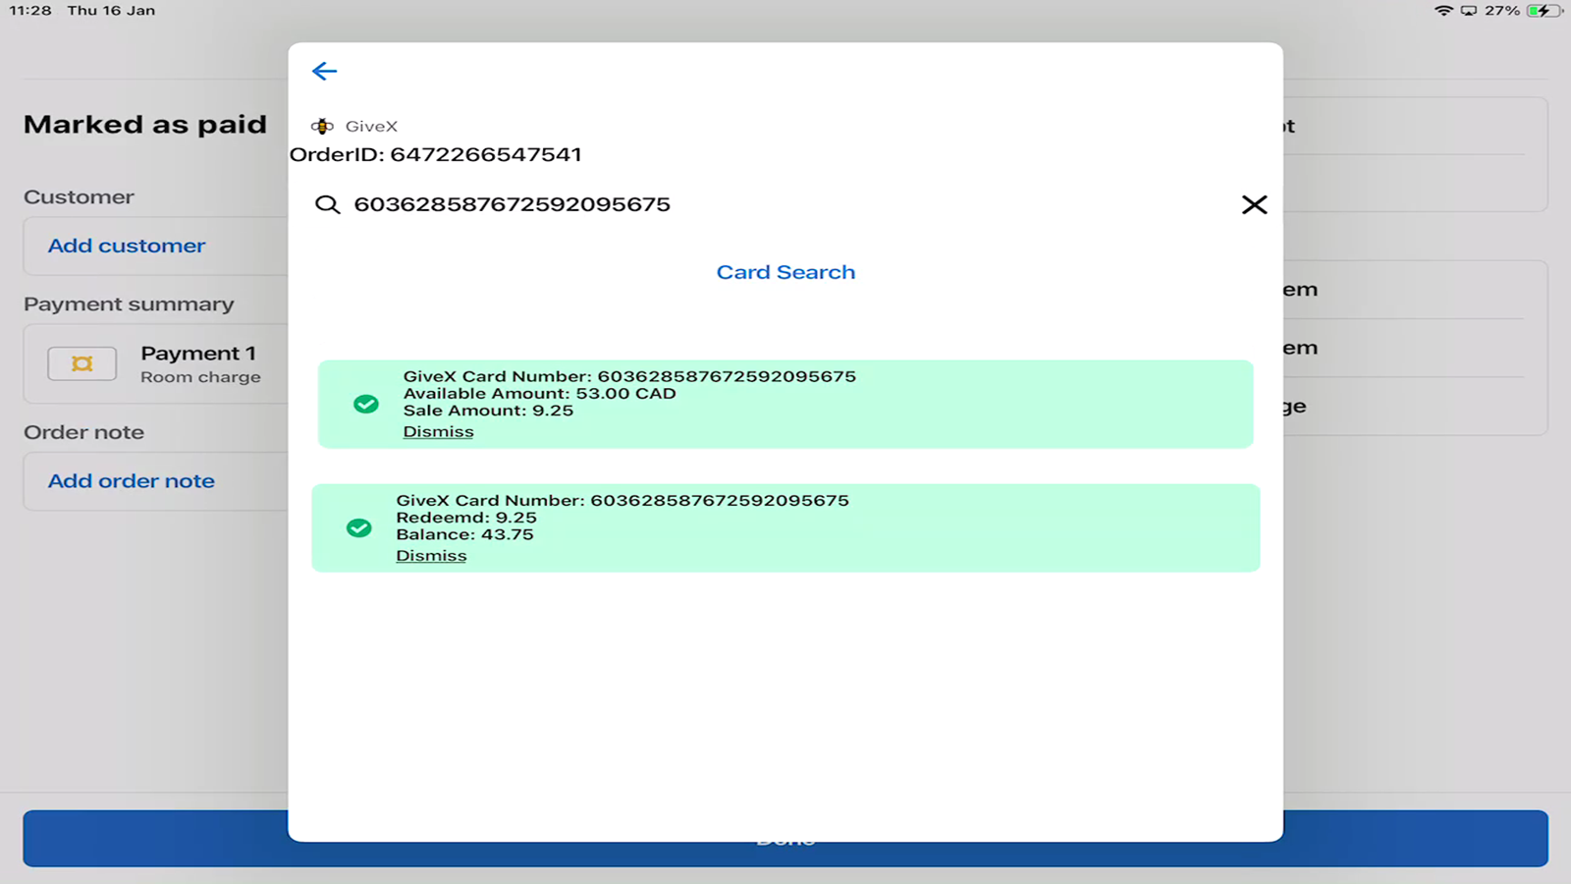
Task: Click Available Amount: 53.00 CAD text
Action: [x=539, y=394]
